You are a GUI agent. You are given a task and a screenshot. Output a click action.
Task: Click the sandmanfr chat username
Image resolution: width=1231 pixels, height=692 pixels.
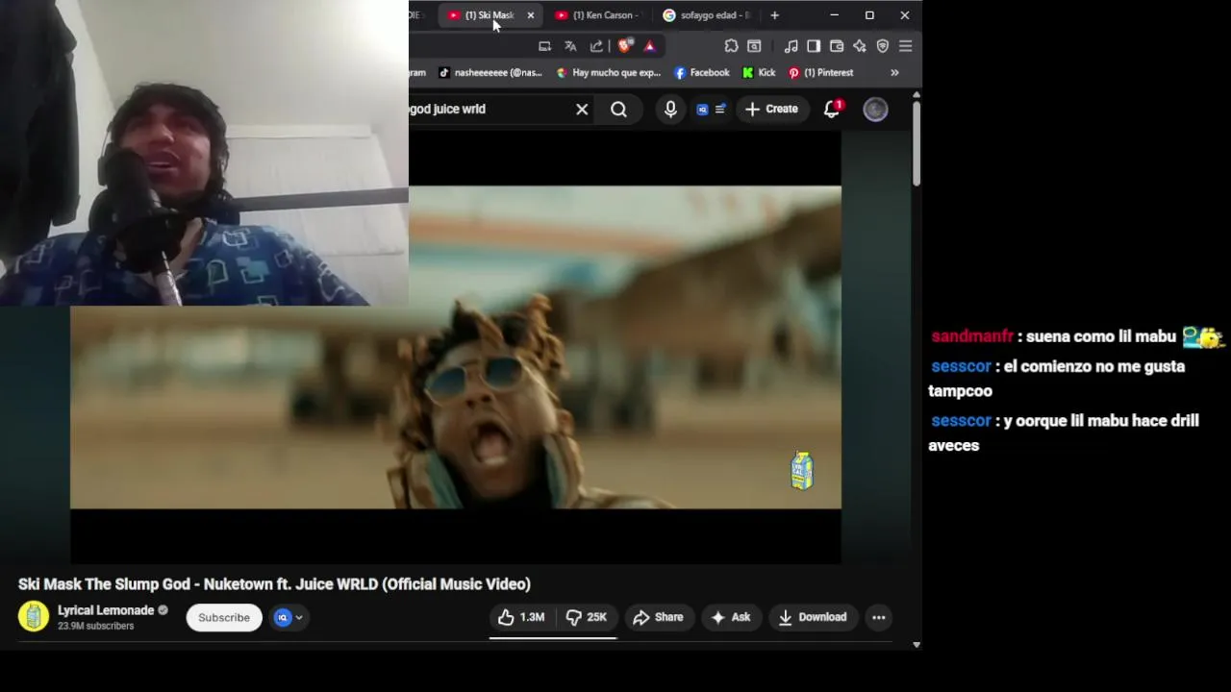click(972, 336)
